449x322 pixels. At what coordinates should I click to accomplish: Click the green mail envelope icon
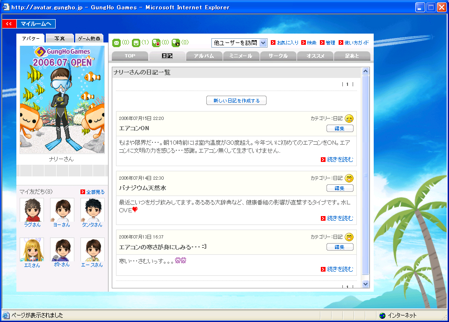[116, 43]
